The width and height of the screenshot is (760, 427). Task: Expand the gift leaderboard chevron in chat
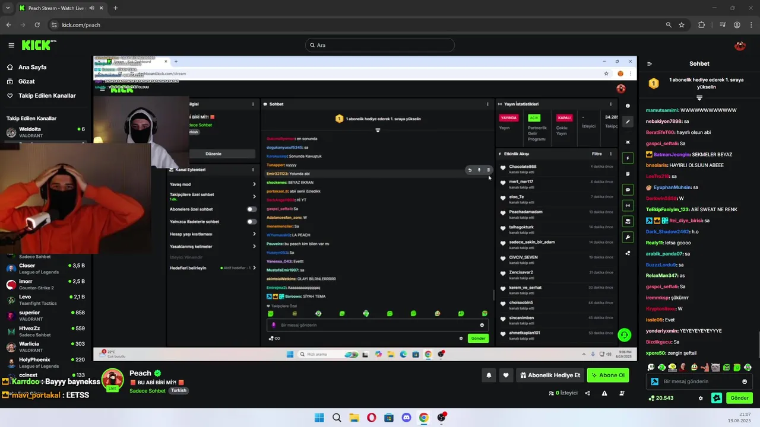click(x=699, y=98)
